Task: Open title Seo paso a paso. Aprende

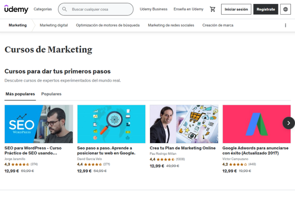Action: [106, 150]
